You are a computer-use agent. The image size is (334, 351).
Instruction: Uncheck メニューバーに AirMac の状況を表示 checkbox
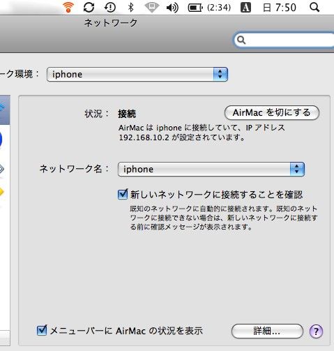pos(42,330)
